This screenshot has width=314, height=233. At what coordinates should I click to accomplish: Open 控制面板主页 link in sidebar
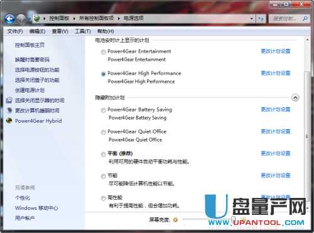point(30,45)
